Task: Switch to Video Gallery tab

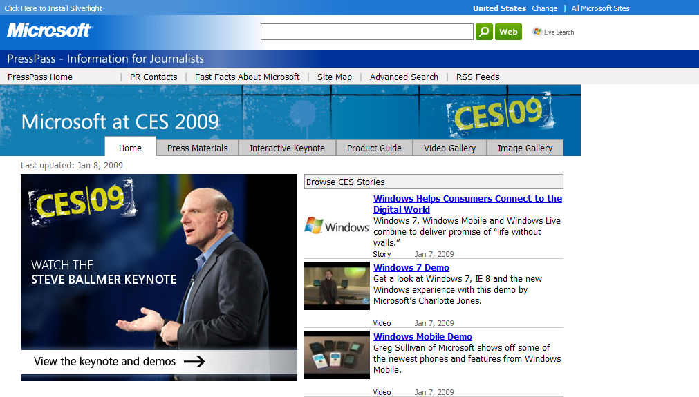Action: pos(449,148)
